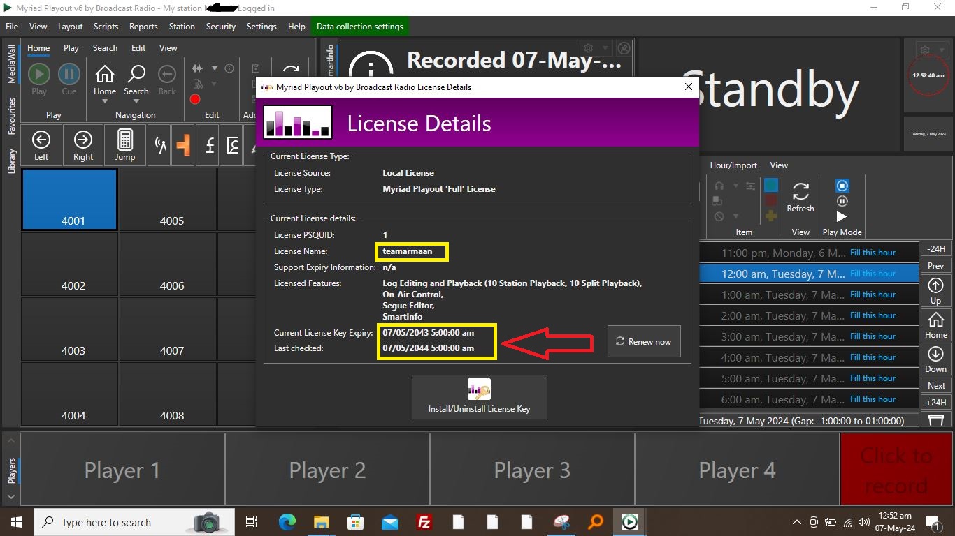The image size is (955, 536).
Task: Open FileZilla from the taskbar
Action: tap(424, 522)
